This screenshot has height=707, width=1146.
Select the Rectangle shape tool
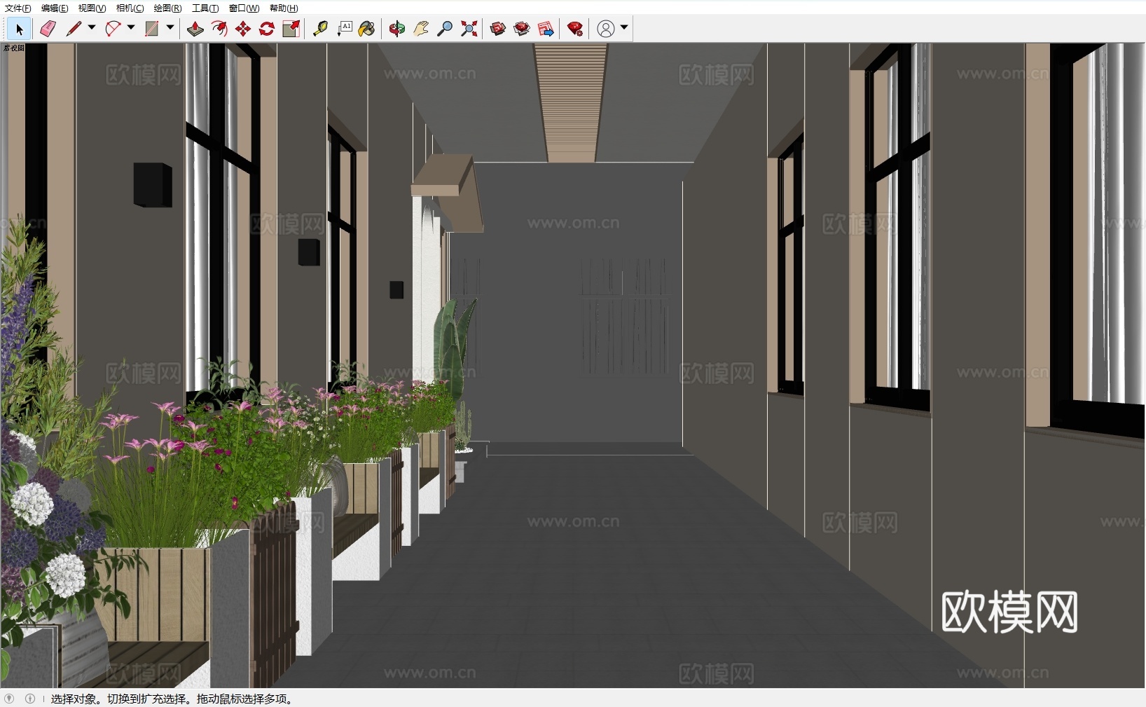[152, 29]
